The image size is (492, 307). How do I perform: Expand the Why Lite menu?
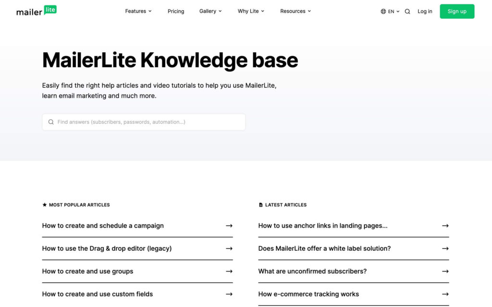click(x=251, y=11)
